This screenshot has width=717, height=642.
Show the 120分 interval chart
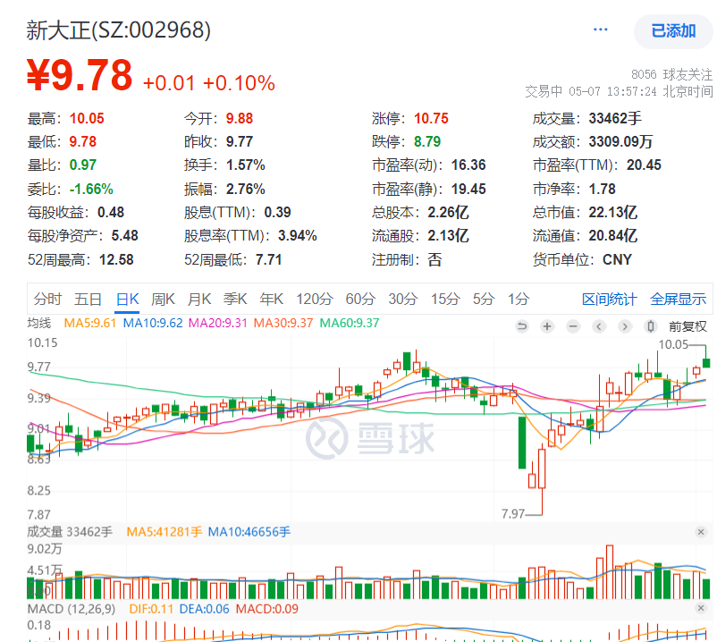point(314,299)
